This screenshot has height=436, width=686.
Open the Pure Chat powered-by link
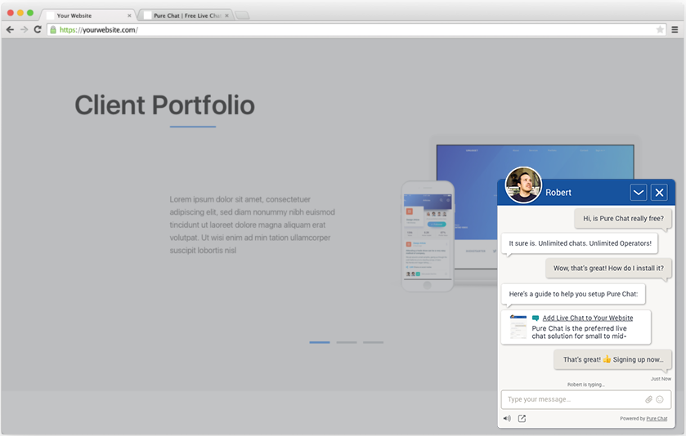(657, 419)
